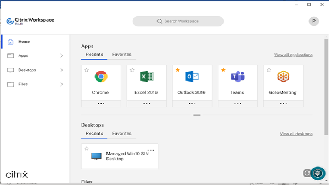Click the user profile avatar P
The height and width of the screenshot is (185, 329).
click(x=314, y=21)
